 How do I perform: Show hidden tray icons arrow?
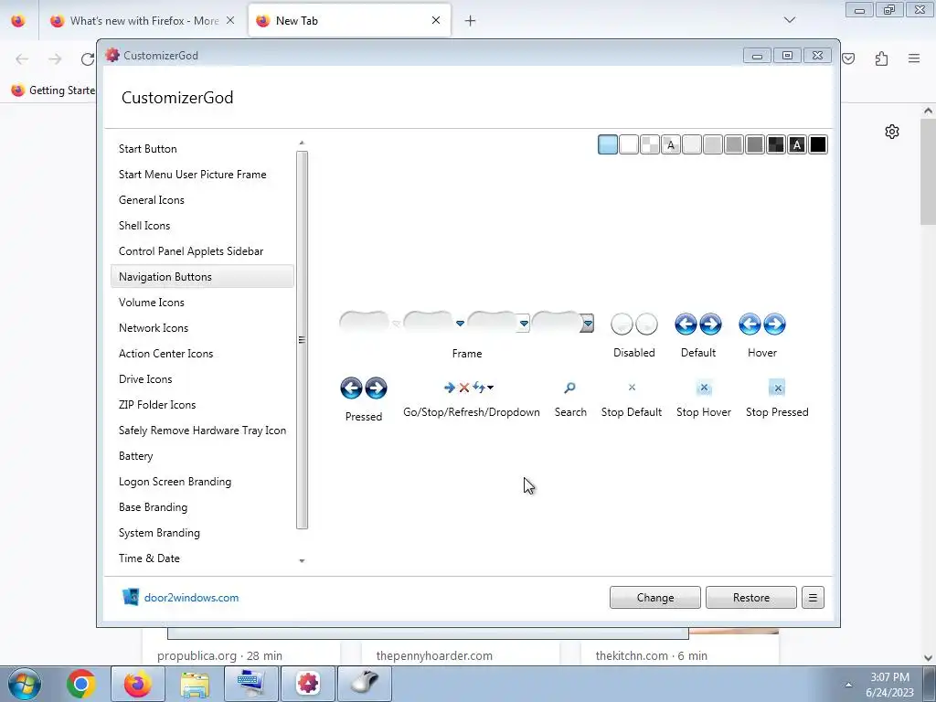tap(848, 684)
